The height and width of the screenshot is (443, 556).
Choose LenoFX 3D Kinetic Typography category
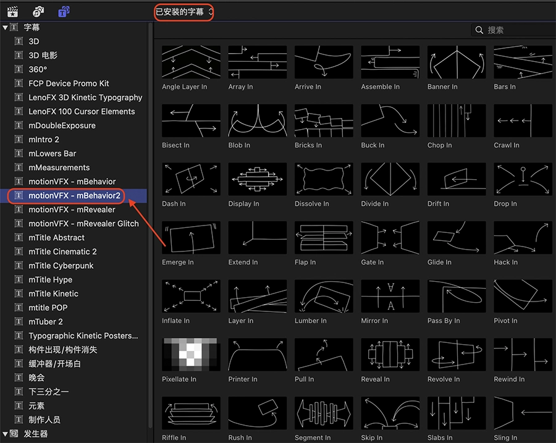[85, 98]
